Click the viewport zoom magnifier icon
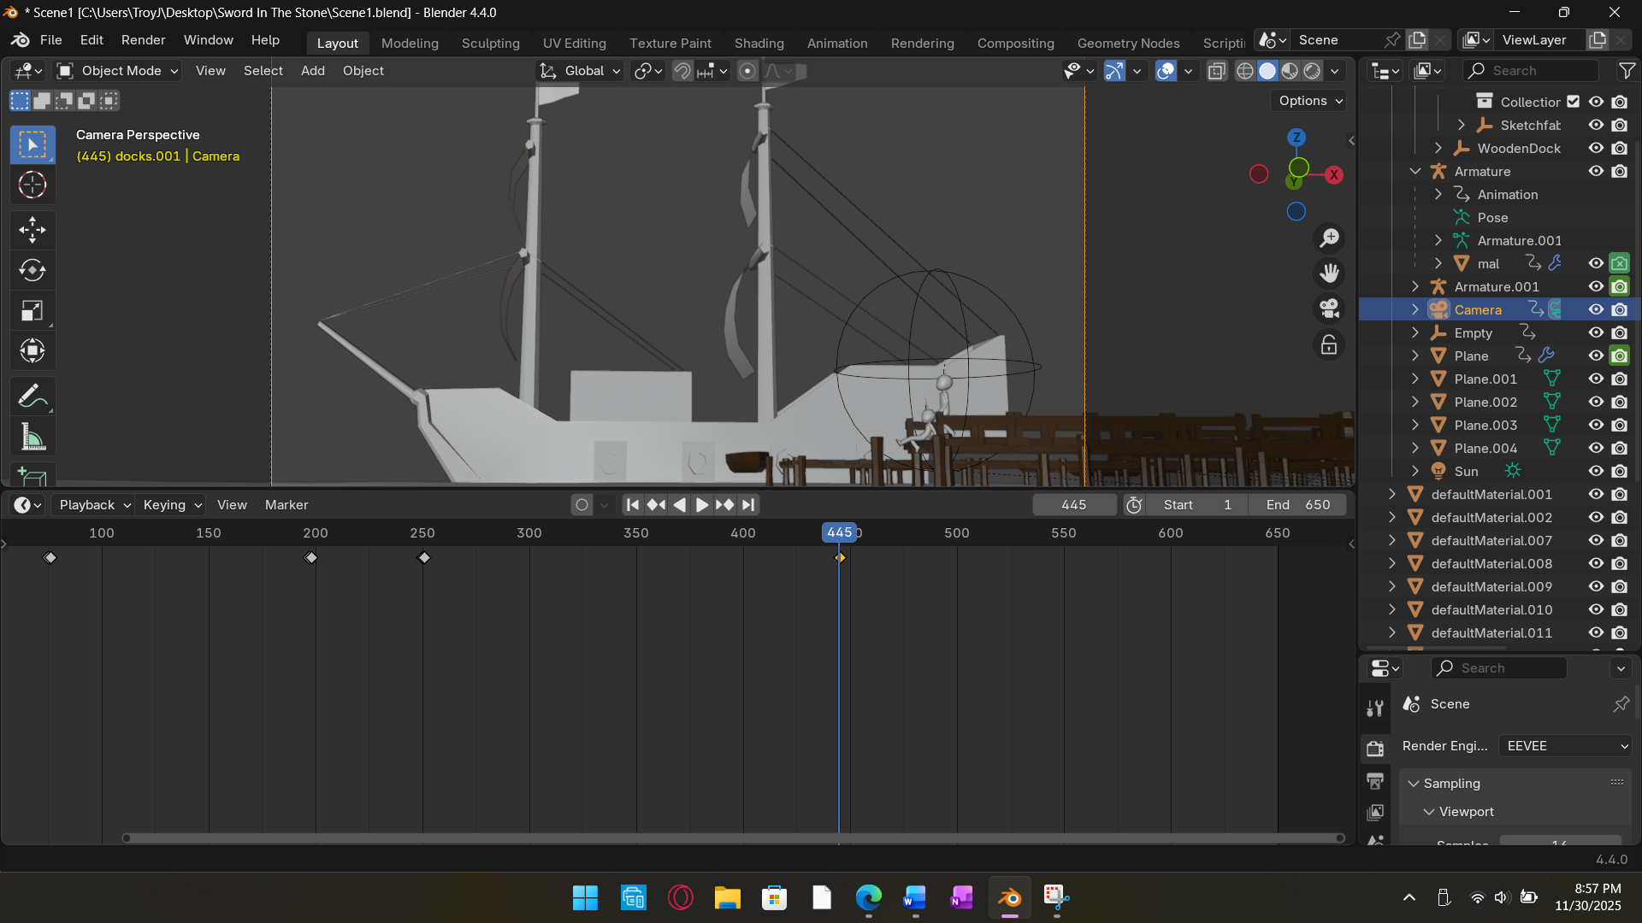The height and width of the screenshot is (923, 1642). [1329, 238]
